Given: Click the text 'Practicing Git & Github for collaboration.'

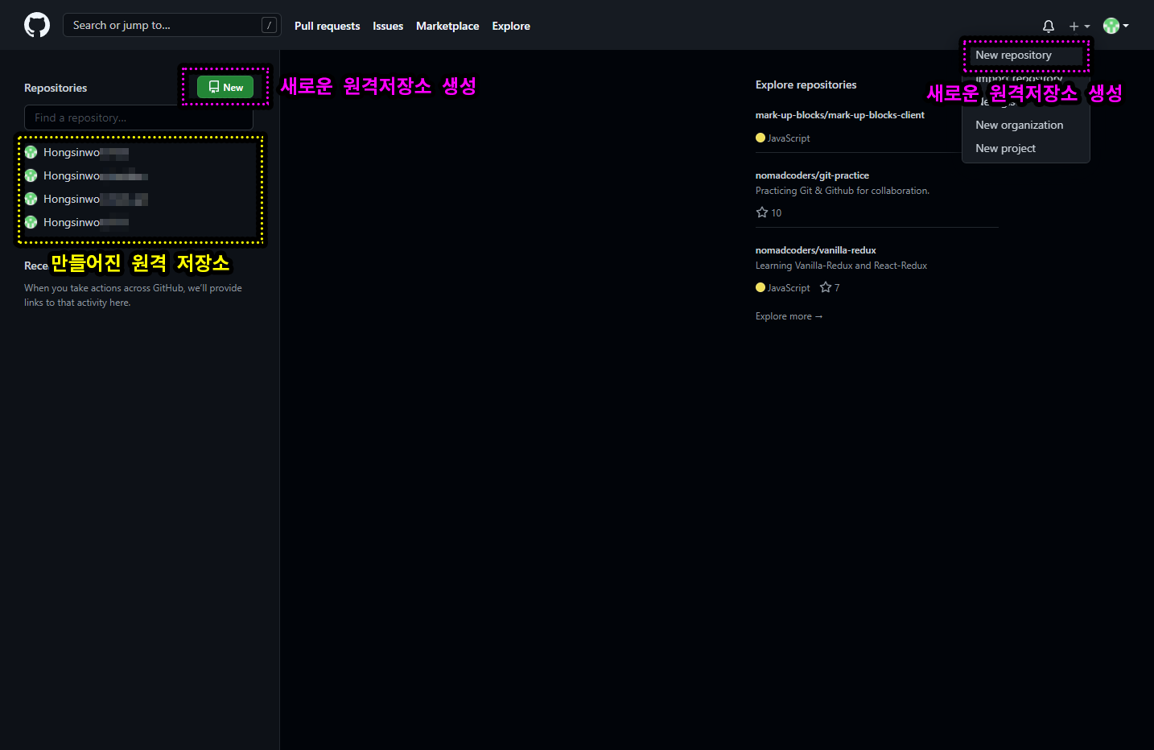Looking at the screenshot, I should pos(843,191).
